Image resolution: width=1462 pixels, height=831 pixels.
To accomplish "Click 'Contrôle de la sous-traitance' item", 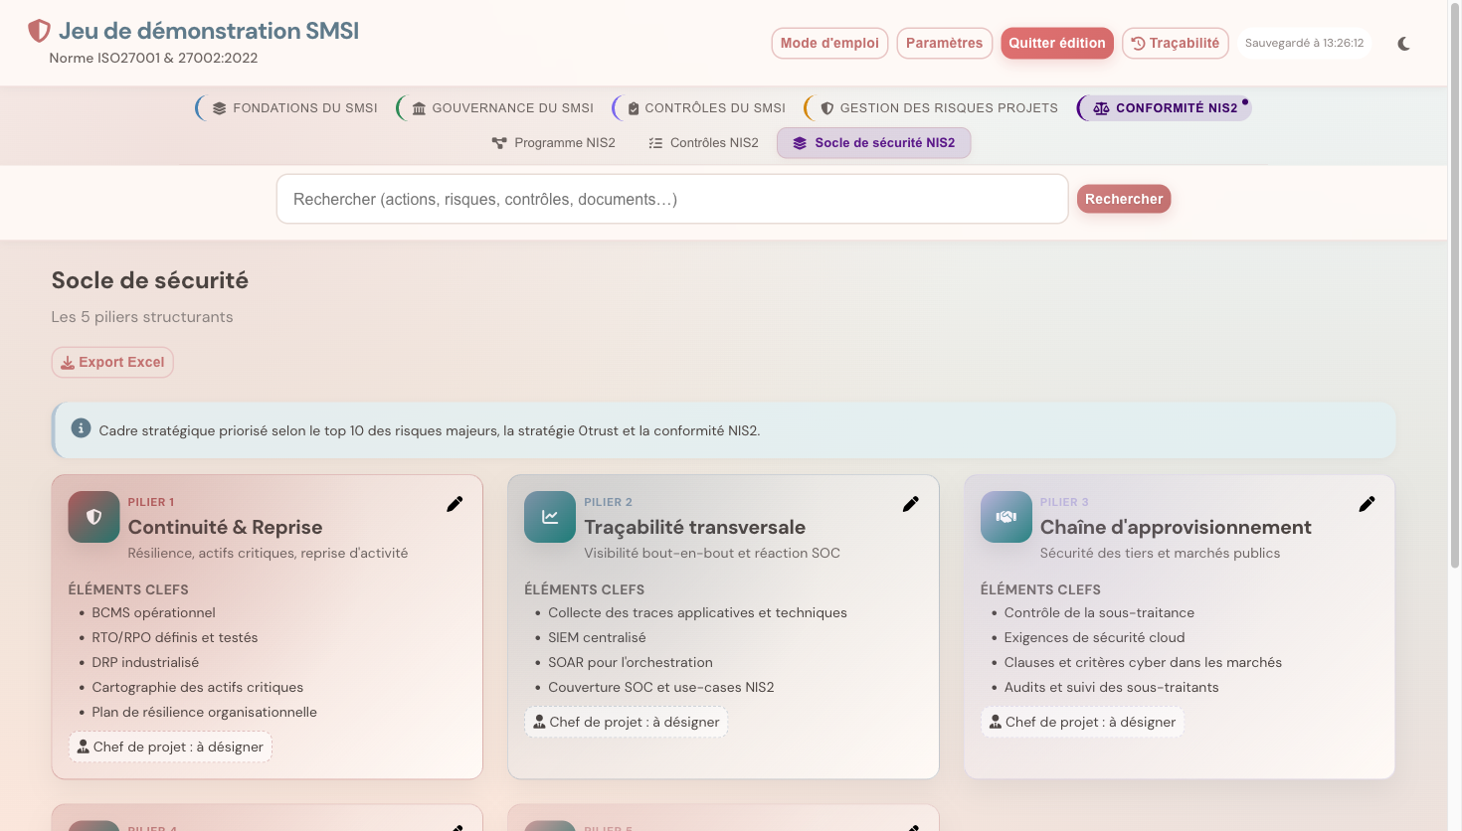I will pos(1099,612).
